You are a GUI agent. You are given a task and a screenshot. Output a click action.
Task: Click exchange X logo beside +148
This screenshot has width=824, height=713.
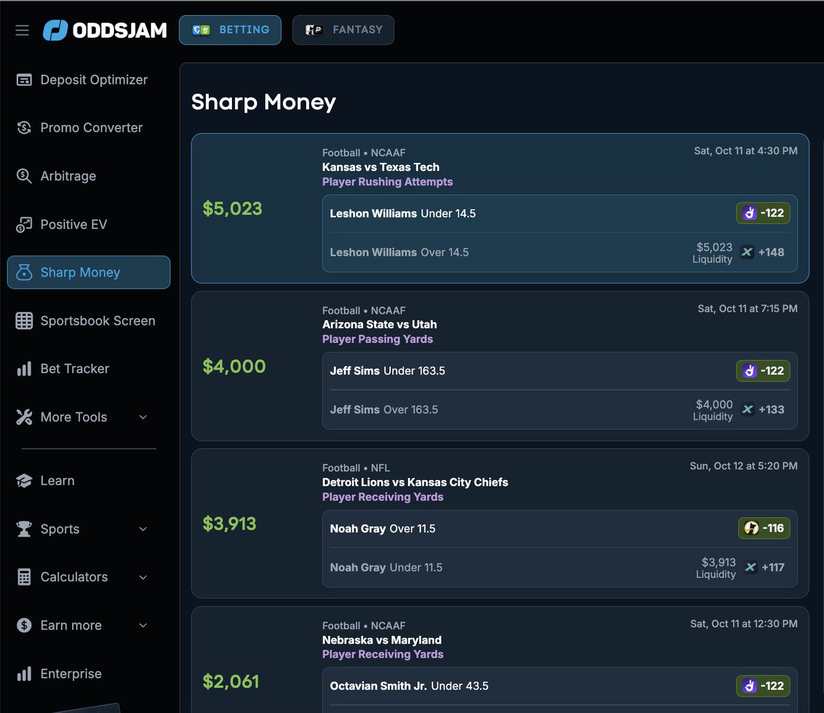tap(747, 252)
